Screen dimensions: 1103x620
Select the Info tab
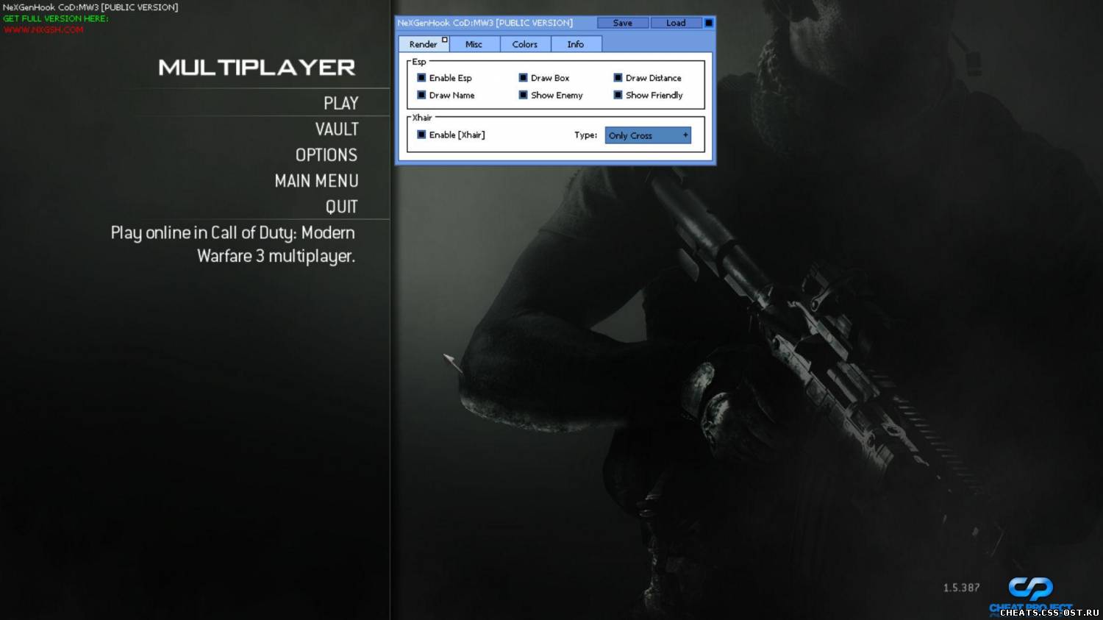[x=575, y=44]
